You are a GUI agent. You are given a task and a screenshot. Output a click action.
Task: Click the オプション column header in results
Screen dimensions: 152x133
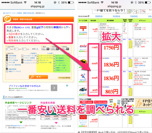click(x=142, y=20)
